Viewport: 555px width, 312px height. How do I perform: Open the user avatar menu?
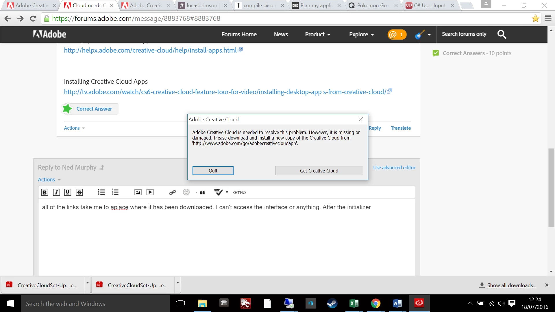tap(423, 35)
